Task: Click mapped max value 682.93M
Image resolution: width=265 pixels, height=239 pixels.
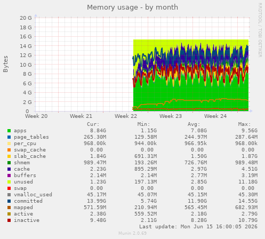Action: pyautogui.click(x=246, y=208)
